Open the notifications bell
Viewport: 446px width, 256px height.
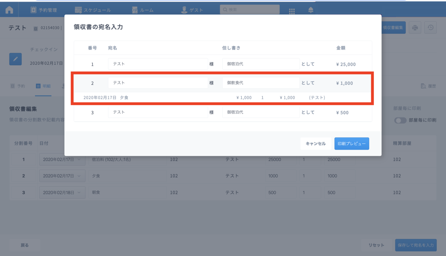click(x=311, y=10)
